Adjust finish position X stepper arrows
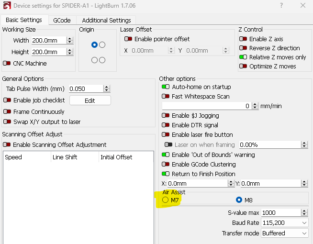Viewport: 313px width, 244px height. [x=231, y=183]
